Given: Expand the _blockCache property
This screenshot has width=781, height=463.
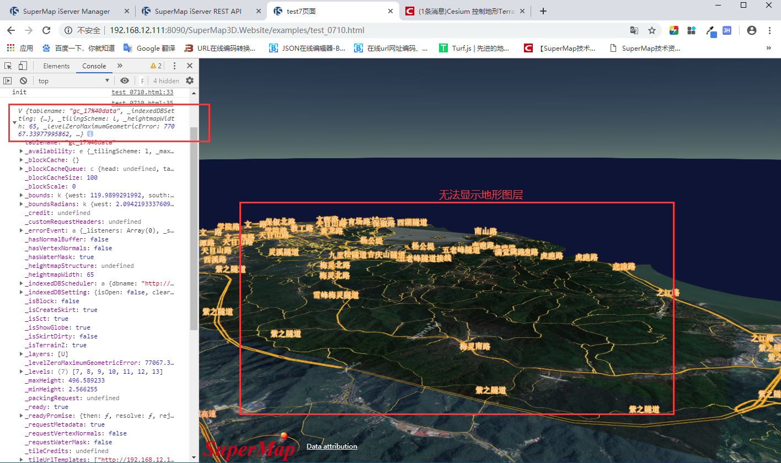Looking at the screenshot, I should point(21,160).
